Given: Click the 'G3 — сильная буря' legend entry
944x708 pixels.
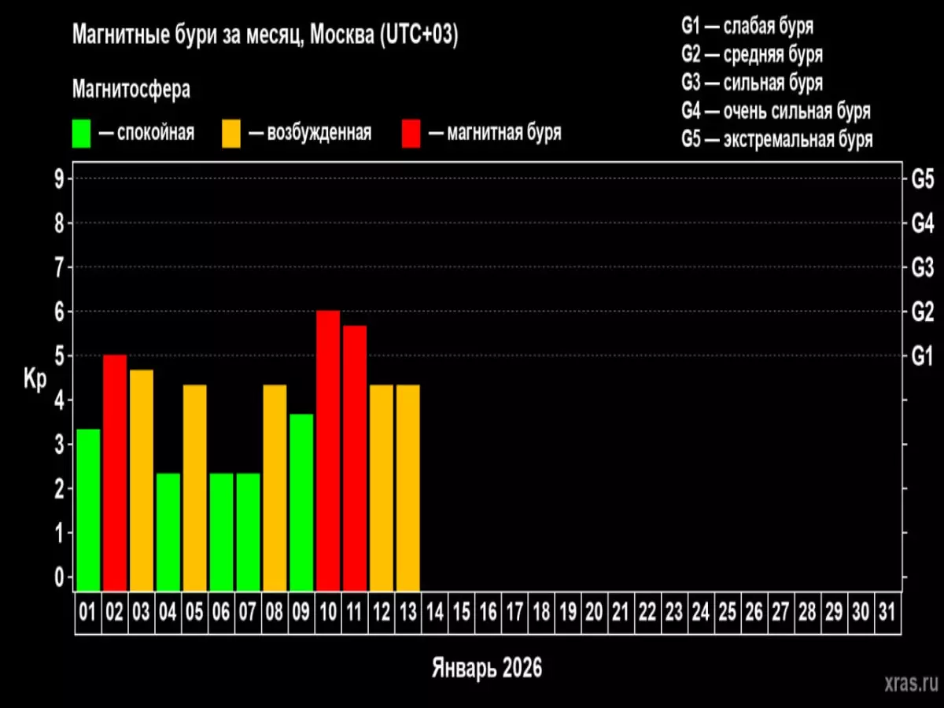Looking at the screenshot, I should point(751,83).
